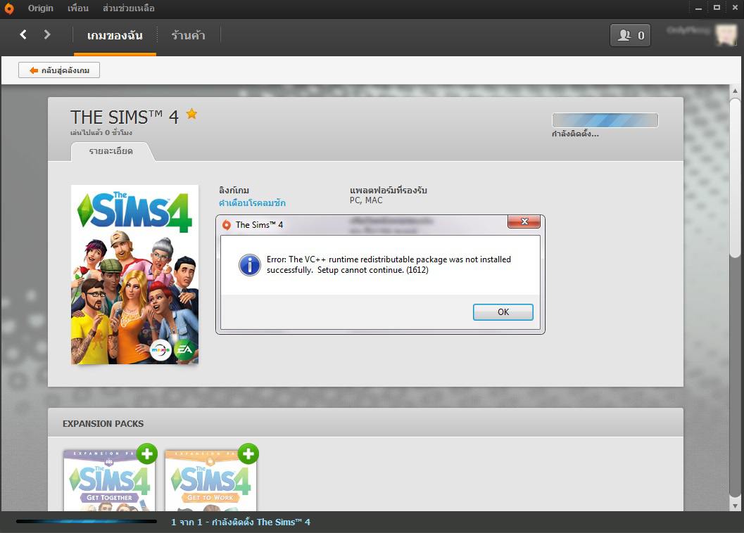
Task: Click the เล่นไปแล้ว 0 ชั่วโมง playtime text
Action: [101, 132]
